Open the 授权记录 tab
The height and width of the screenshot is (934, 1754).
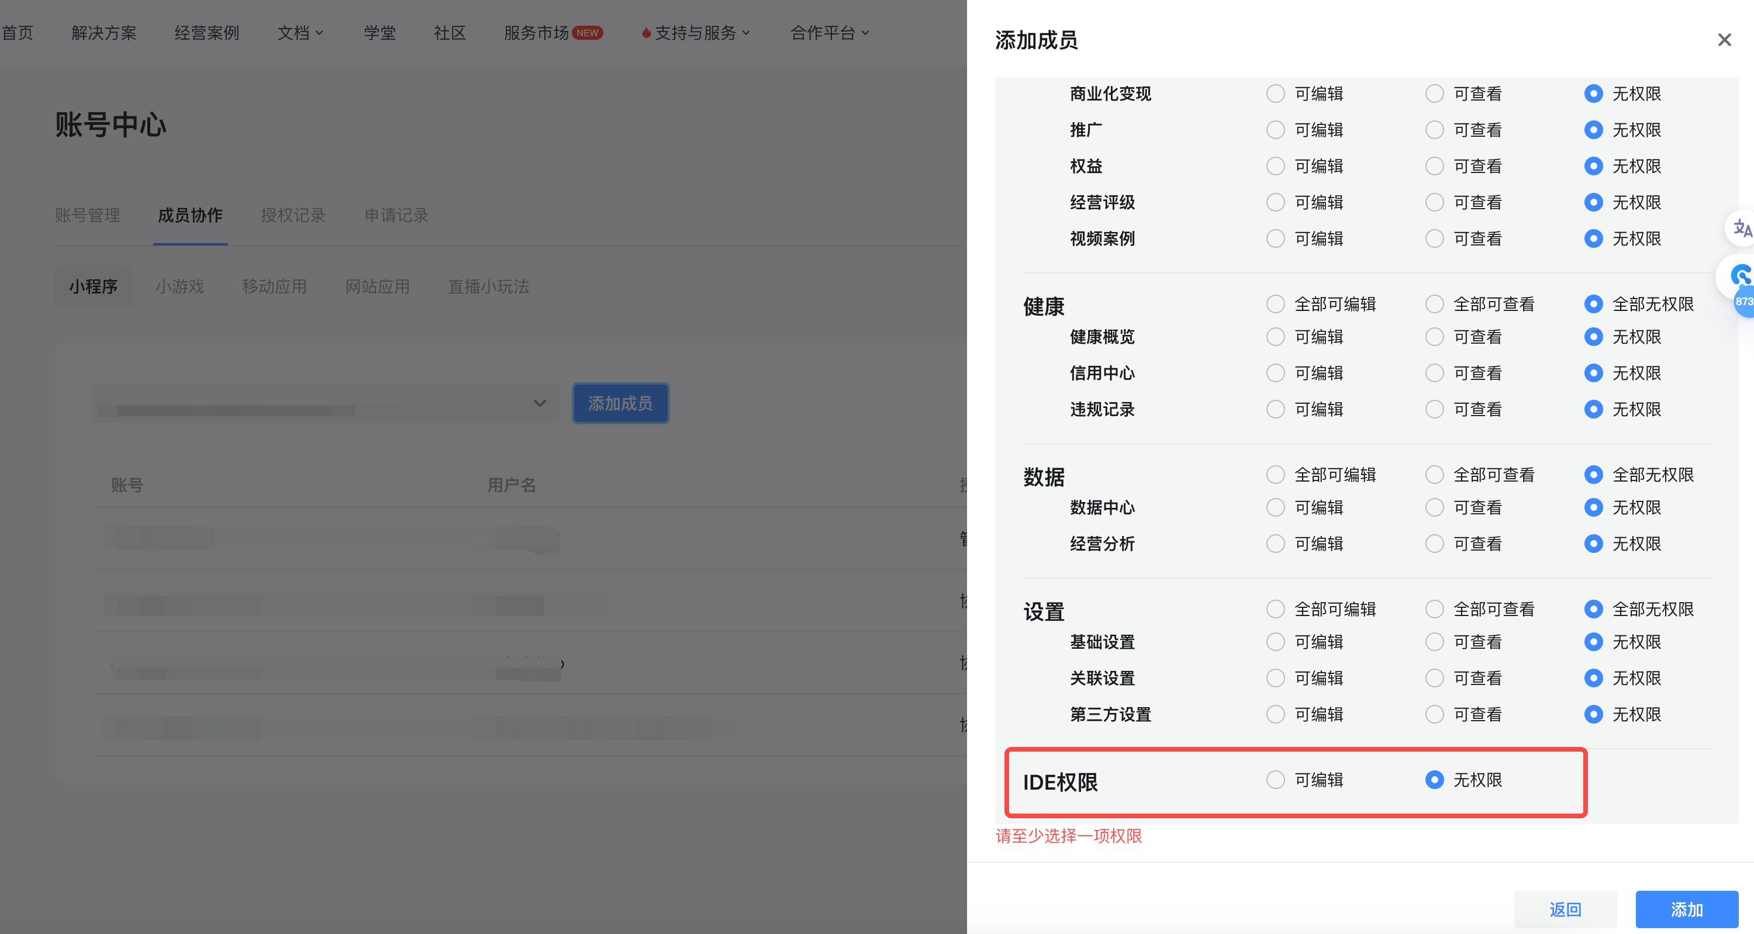click(293, 215)
